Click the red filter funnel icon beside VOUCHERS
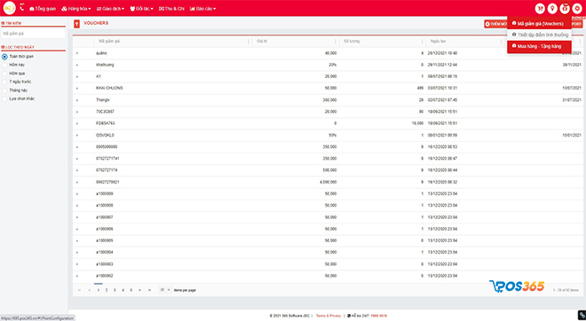The height and width of the screenshot is (321, 586). 76,24
